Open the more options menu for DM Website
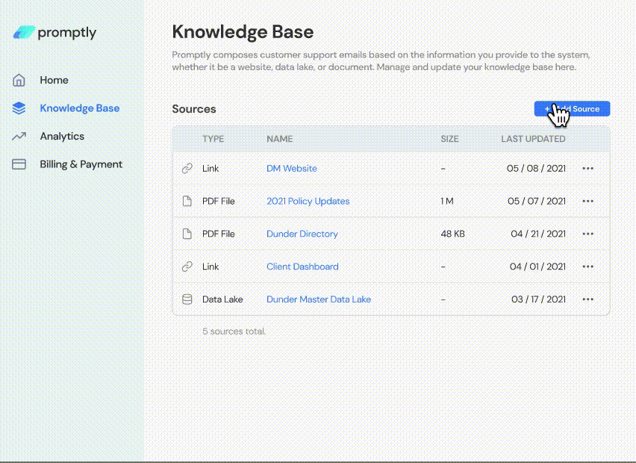The width and height of the screenshot is (636, 463). [x=587, y=169]
